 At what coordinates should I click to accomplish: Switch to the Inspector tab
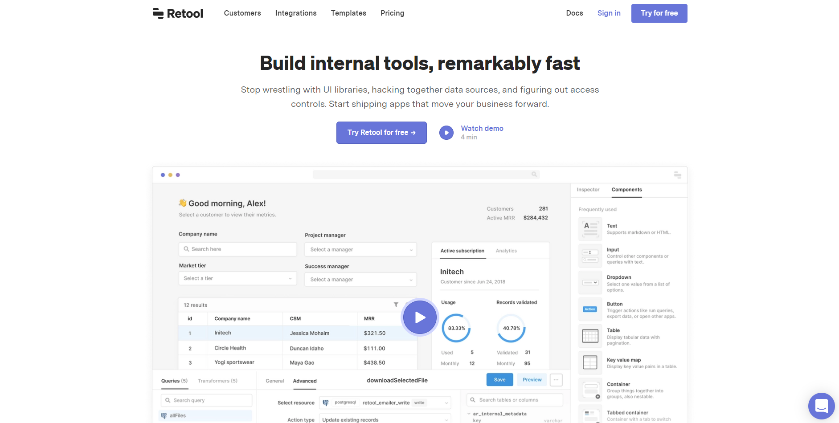(588, 190)
